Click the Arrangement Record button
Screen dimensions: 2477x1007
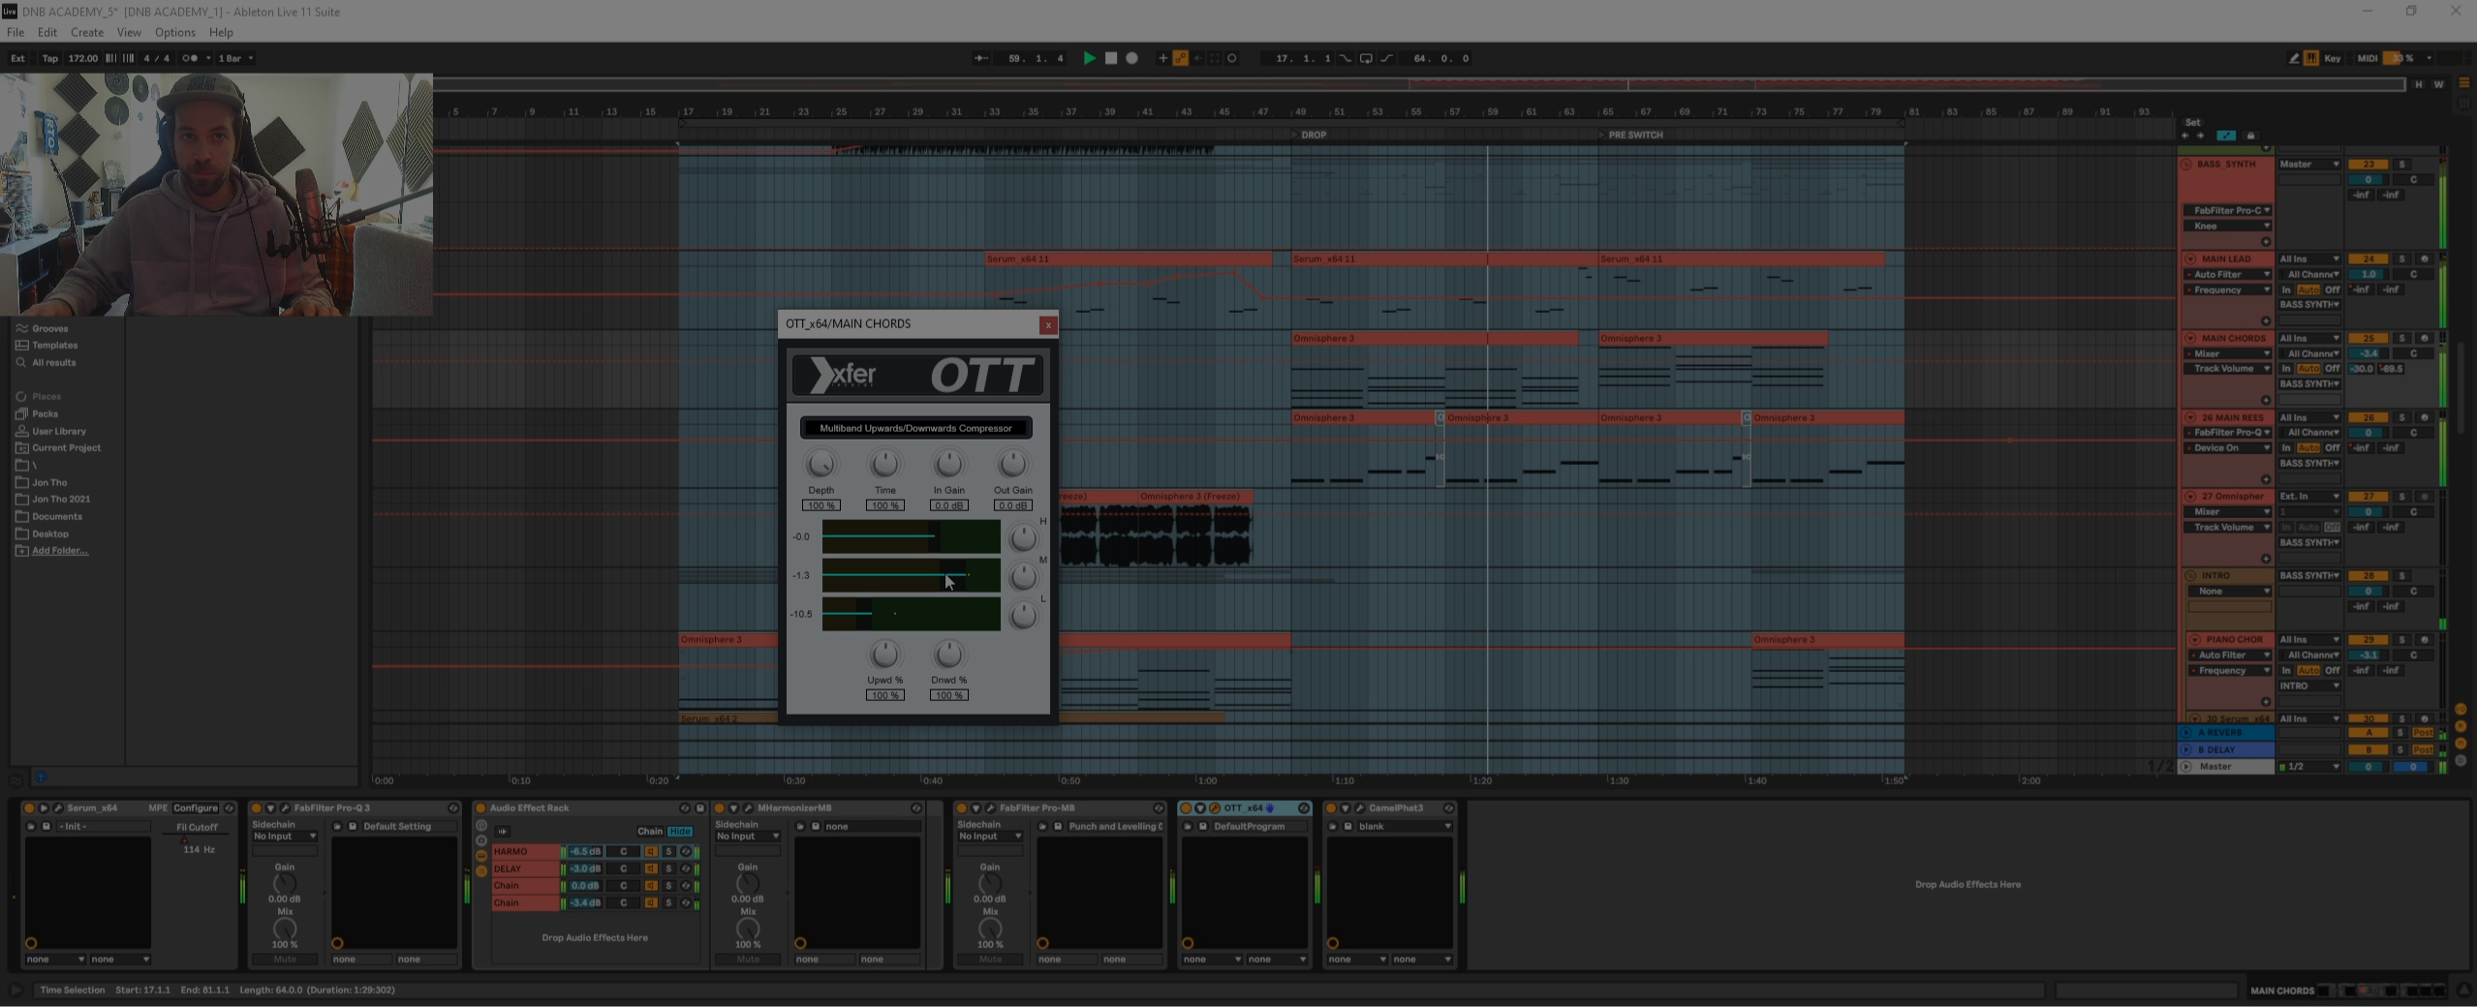tap(1131, 58)
